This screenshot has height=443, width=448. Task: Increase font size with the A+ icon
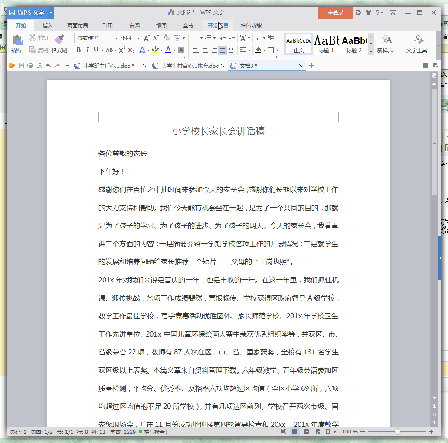(147, 38)
